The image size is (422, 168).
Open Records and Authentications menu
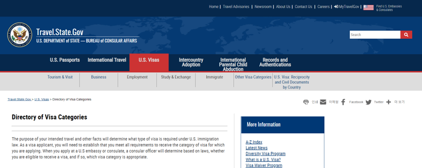(275, 62)
